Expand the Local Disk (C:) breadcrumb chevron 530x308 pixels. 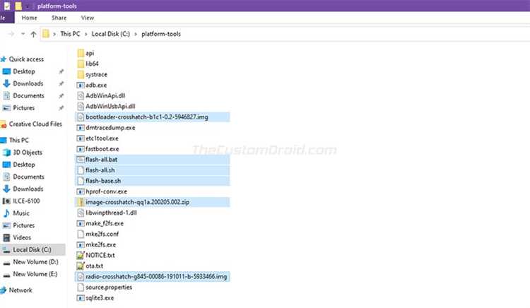(x=136, y=34)
